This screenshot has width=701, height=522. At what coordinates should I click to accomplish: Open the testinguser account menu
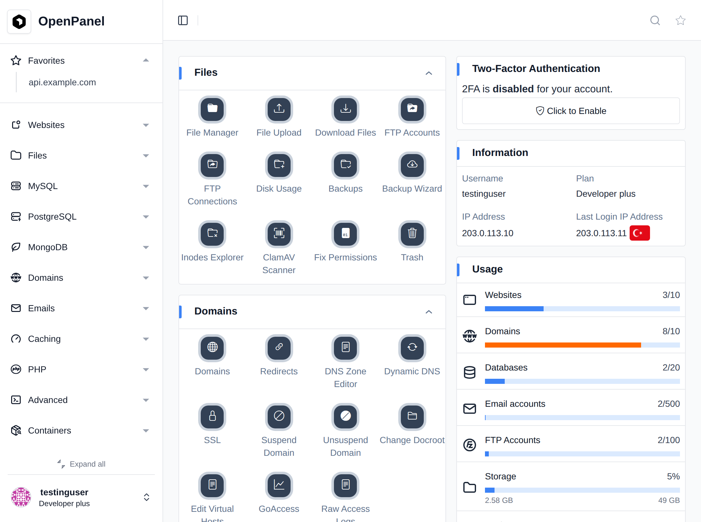[81, 497]
